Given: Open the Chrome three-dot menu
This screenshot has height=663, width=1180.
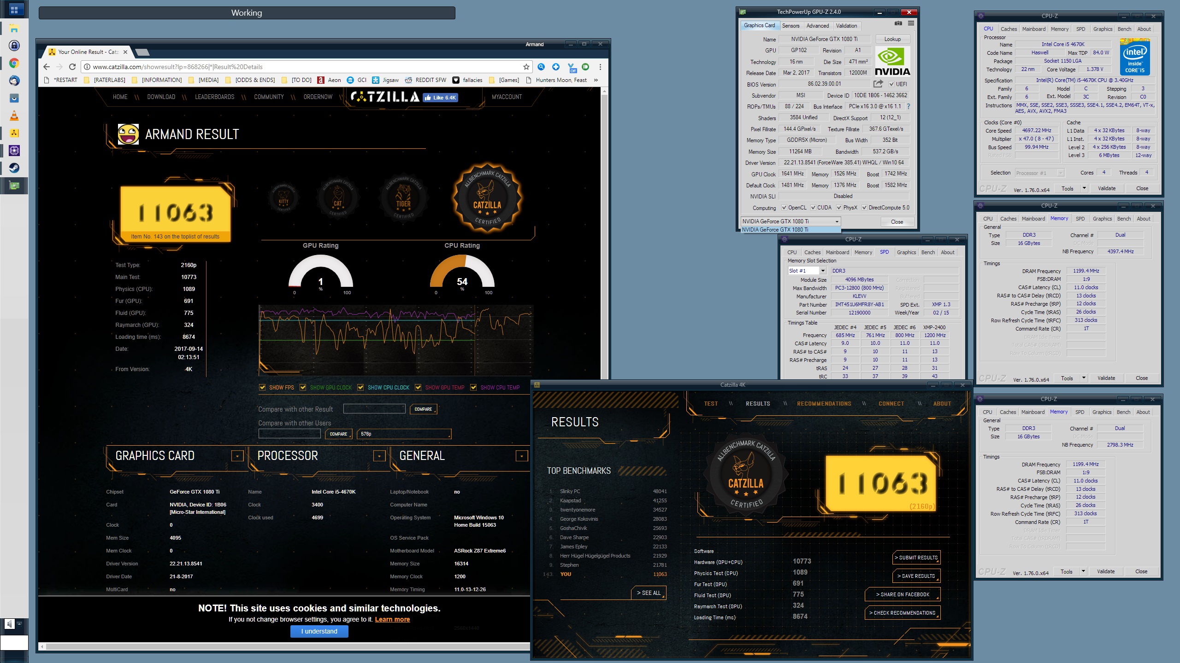Looking at the screenshot, I should coord(600,67).
